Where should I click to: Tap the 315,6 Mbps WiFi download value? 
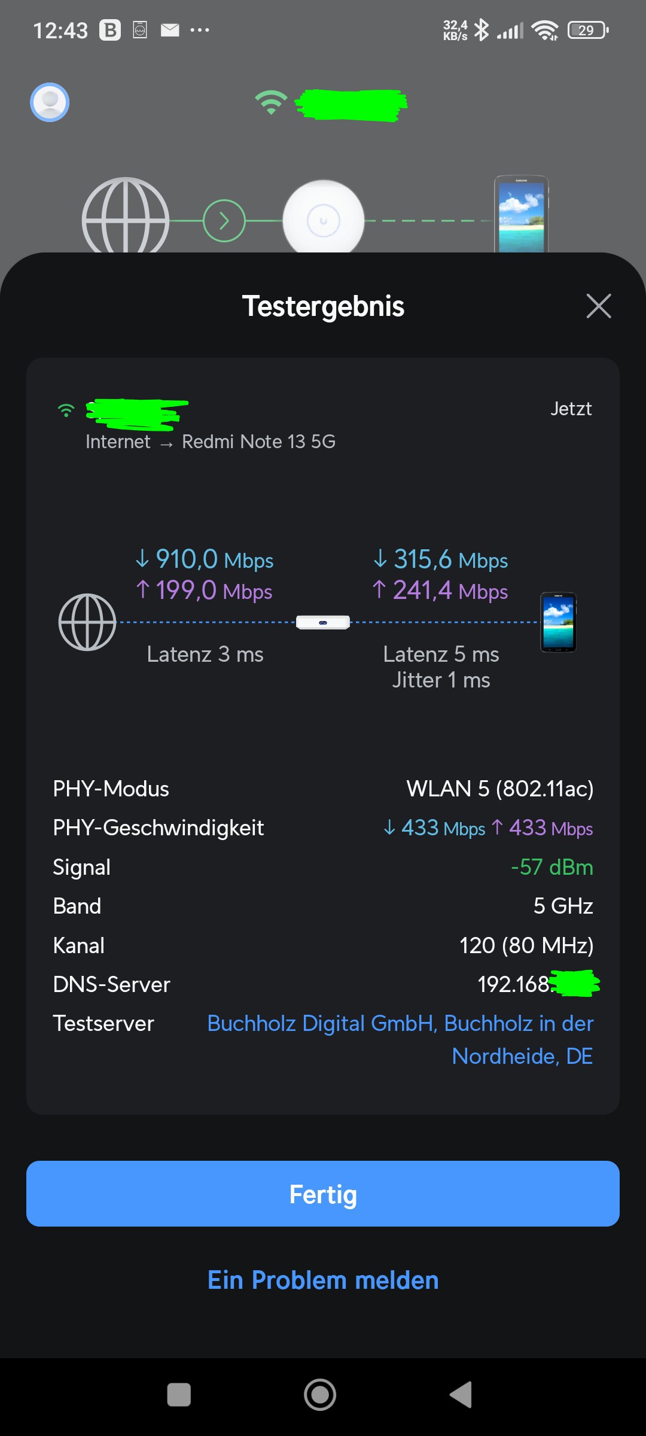coord(441,559)
